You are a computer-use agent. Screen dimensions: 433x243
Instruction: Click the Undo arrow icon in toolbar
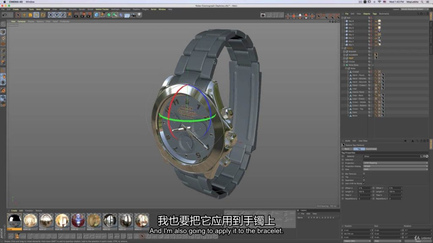[5, 15]
